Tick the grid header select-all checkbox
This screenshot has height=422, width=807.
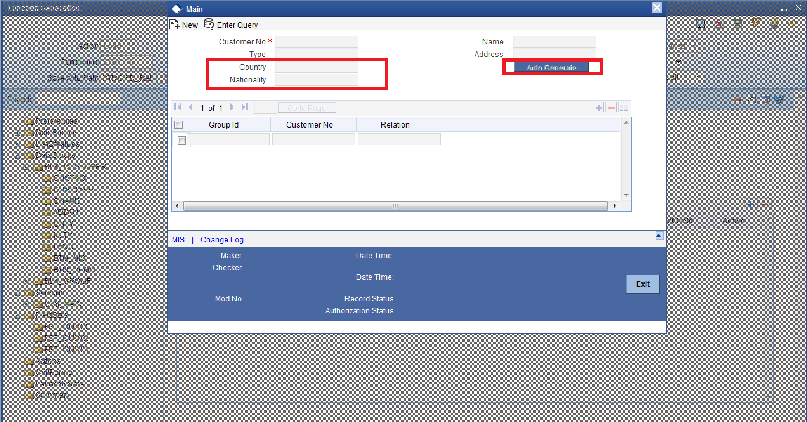179,125
